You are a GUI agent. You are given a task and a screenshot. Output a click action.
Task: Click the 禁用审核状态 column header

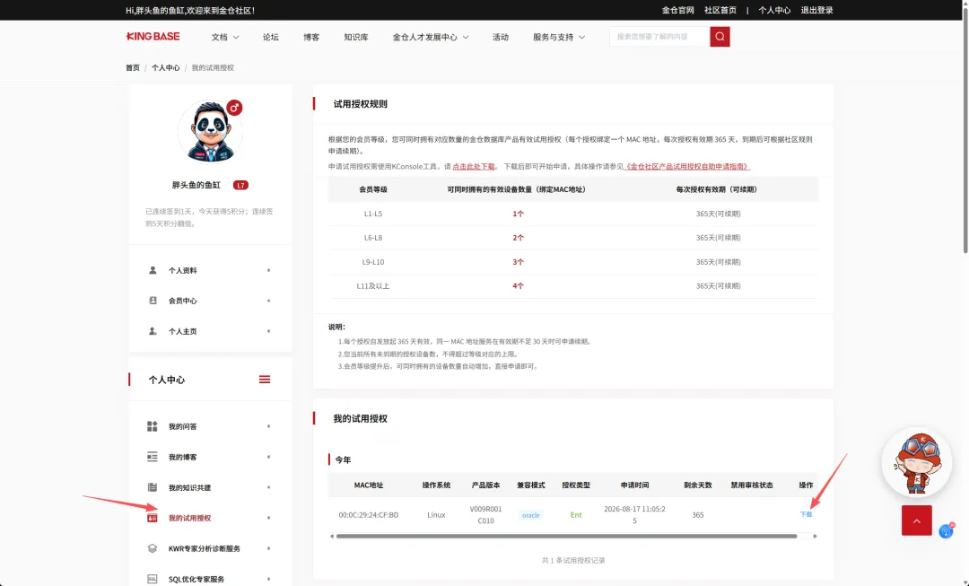pyautogui.click(x=752, y=485)
